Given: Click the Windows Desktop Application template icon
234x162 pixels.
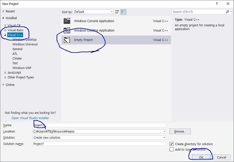Looking at the screenshot, I should (67, 30).
